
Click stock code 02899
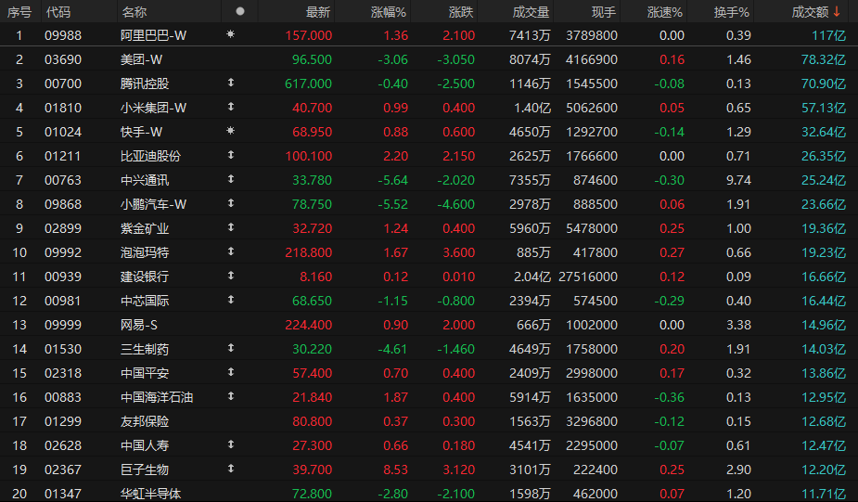[63, 228]
